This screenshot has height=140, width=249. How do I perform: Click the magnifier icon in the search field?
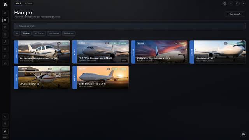tap(17, 26)
